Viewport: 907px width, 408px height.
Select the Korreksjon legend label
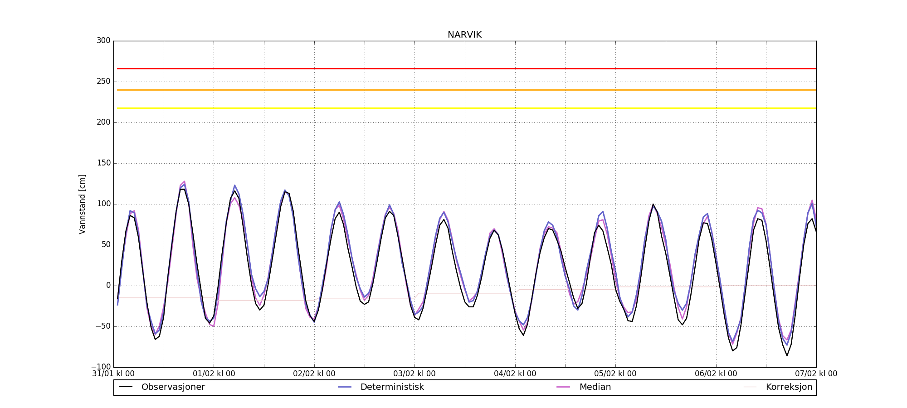(x=789, y=387)
